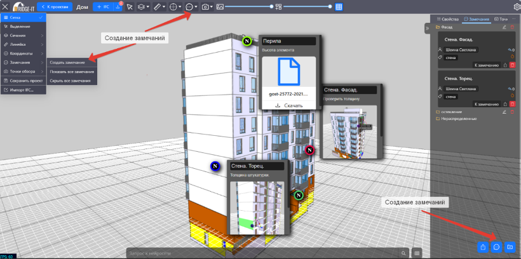The image size is (521, 259).
Task: Download the gost-25772-2021 attachment with Скачать
Action: 288,105
